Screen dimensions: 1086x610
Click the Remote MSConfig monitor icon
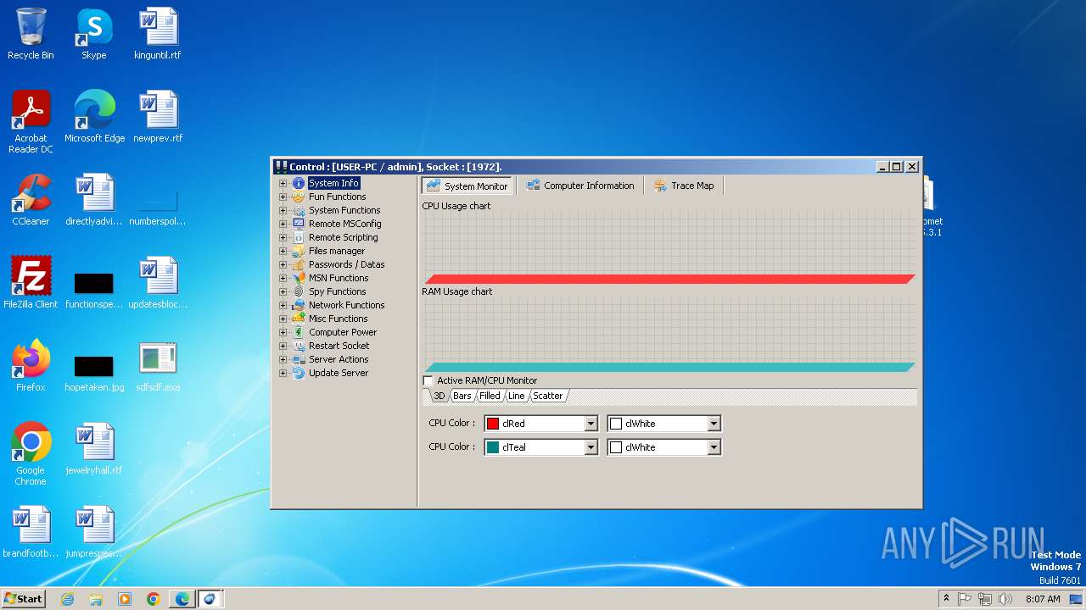coord(299,224)
